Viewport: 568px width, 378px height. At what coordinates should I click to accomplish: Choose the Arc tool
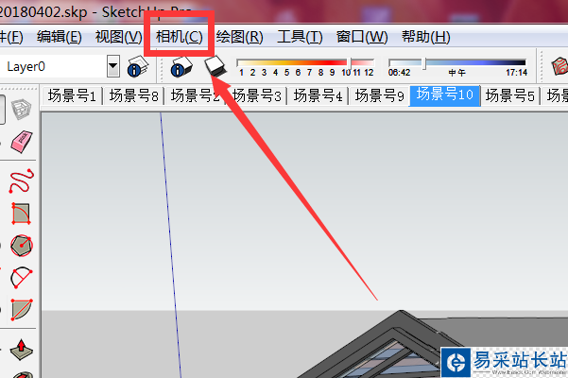tap(21, 214)
